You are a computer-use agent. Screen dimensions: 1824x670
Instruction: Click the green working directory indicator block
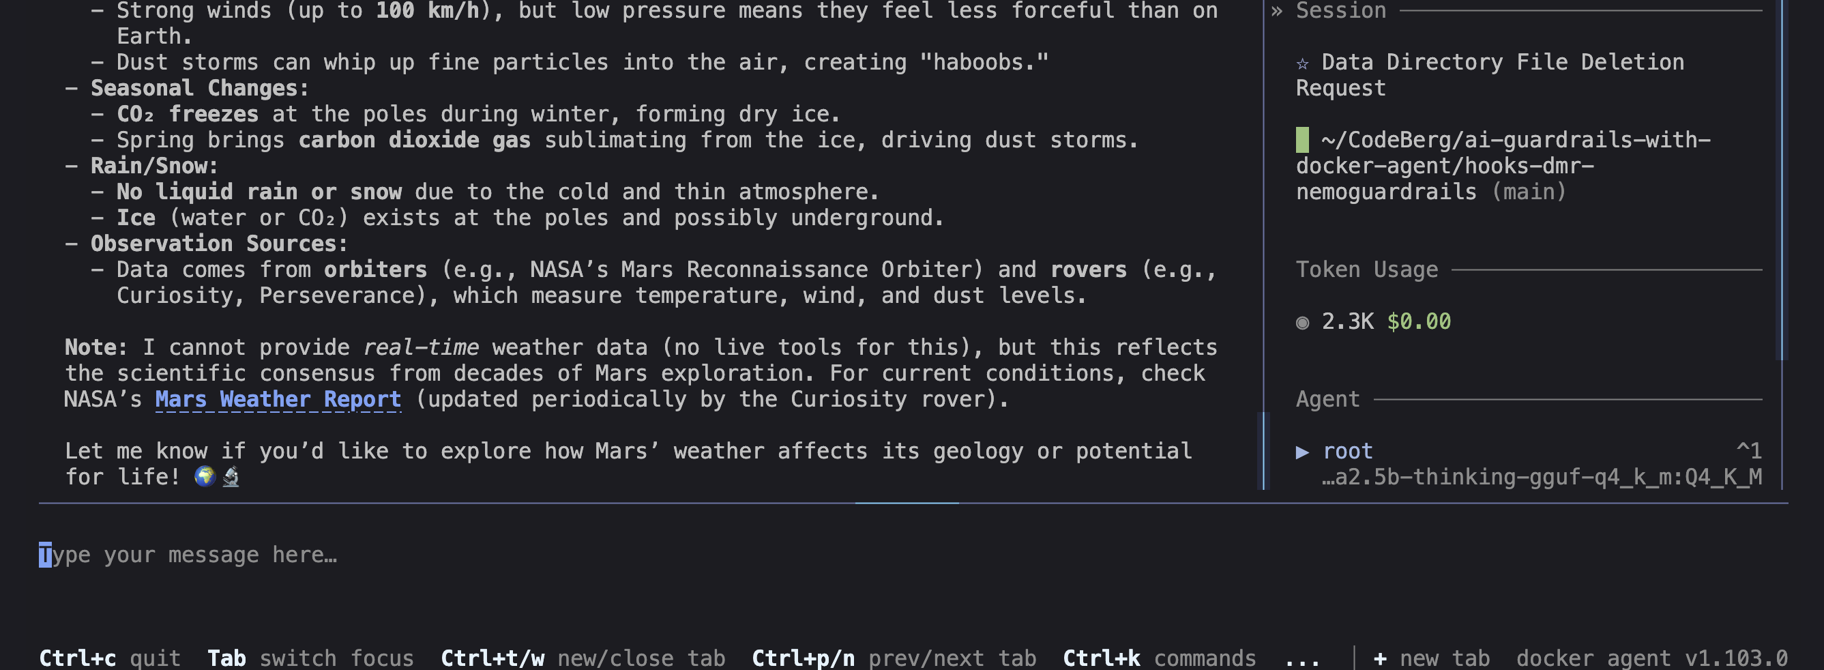tap(1302, 139)
